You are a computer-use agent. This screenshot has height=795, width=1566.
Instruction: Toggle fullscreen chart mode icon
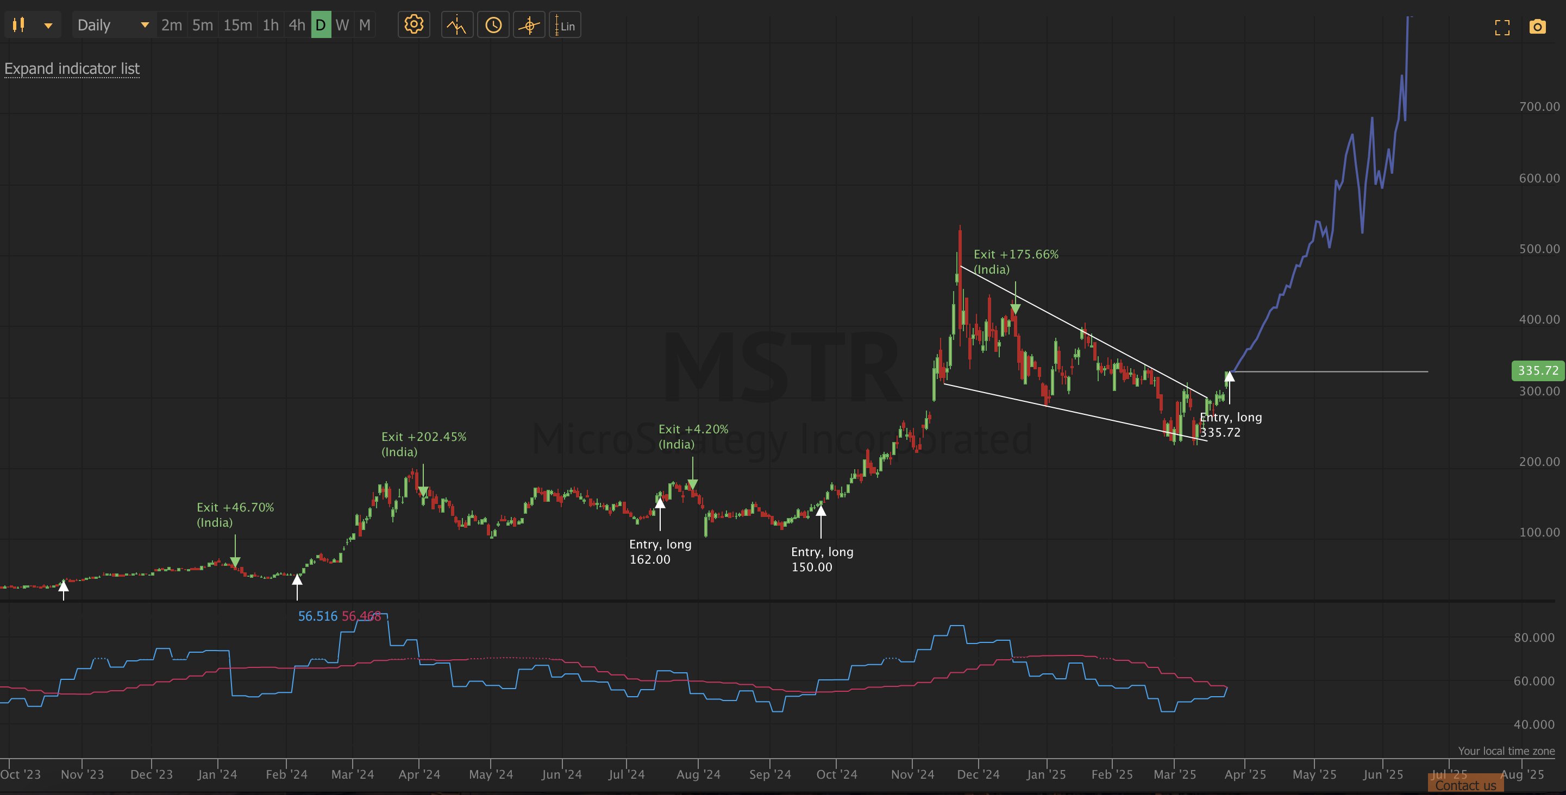point(1502,27)
